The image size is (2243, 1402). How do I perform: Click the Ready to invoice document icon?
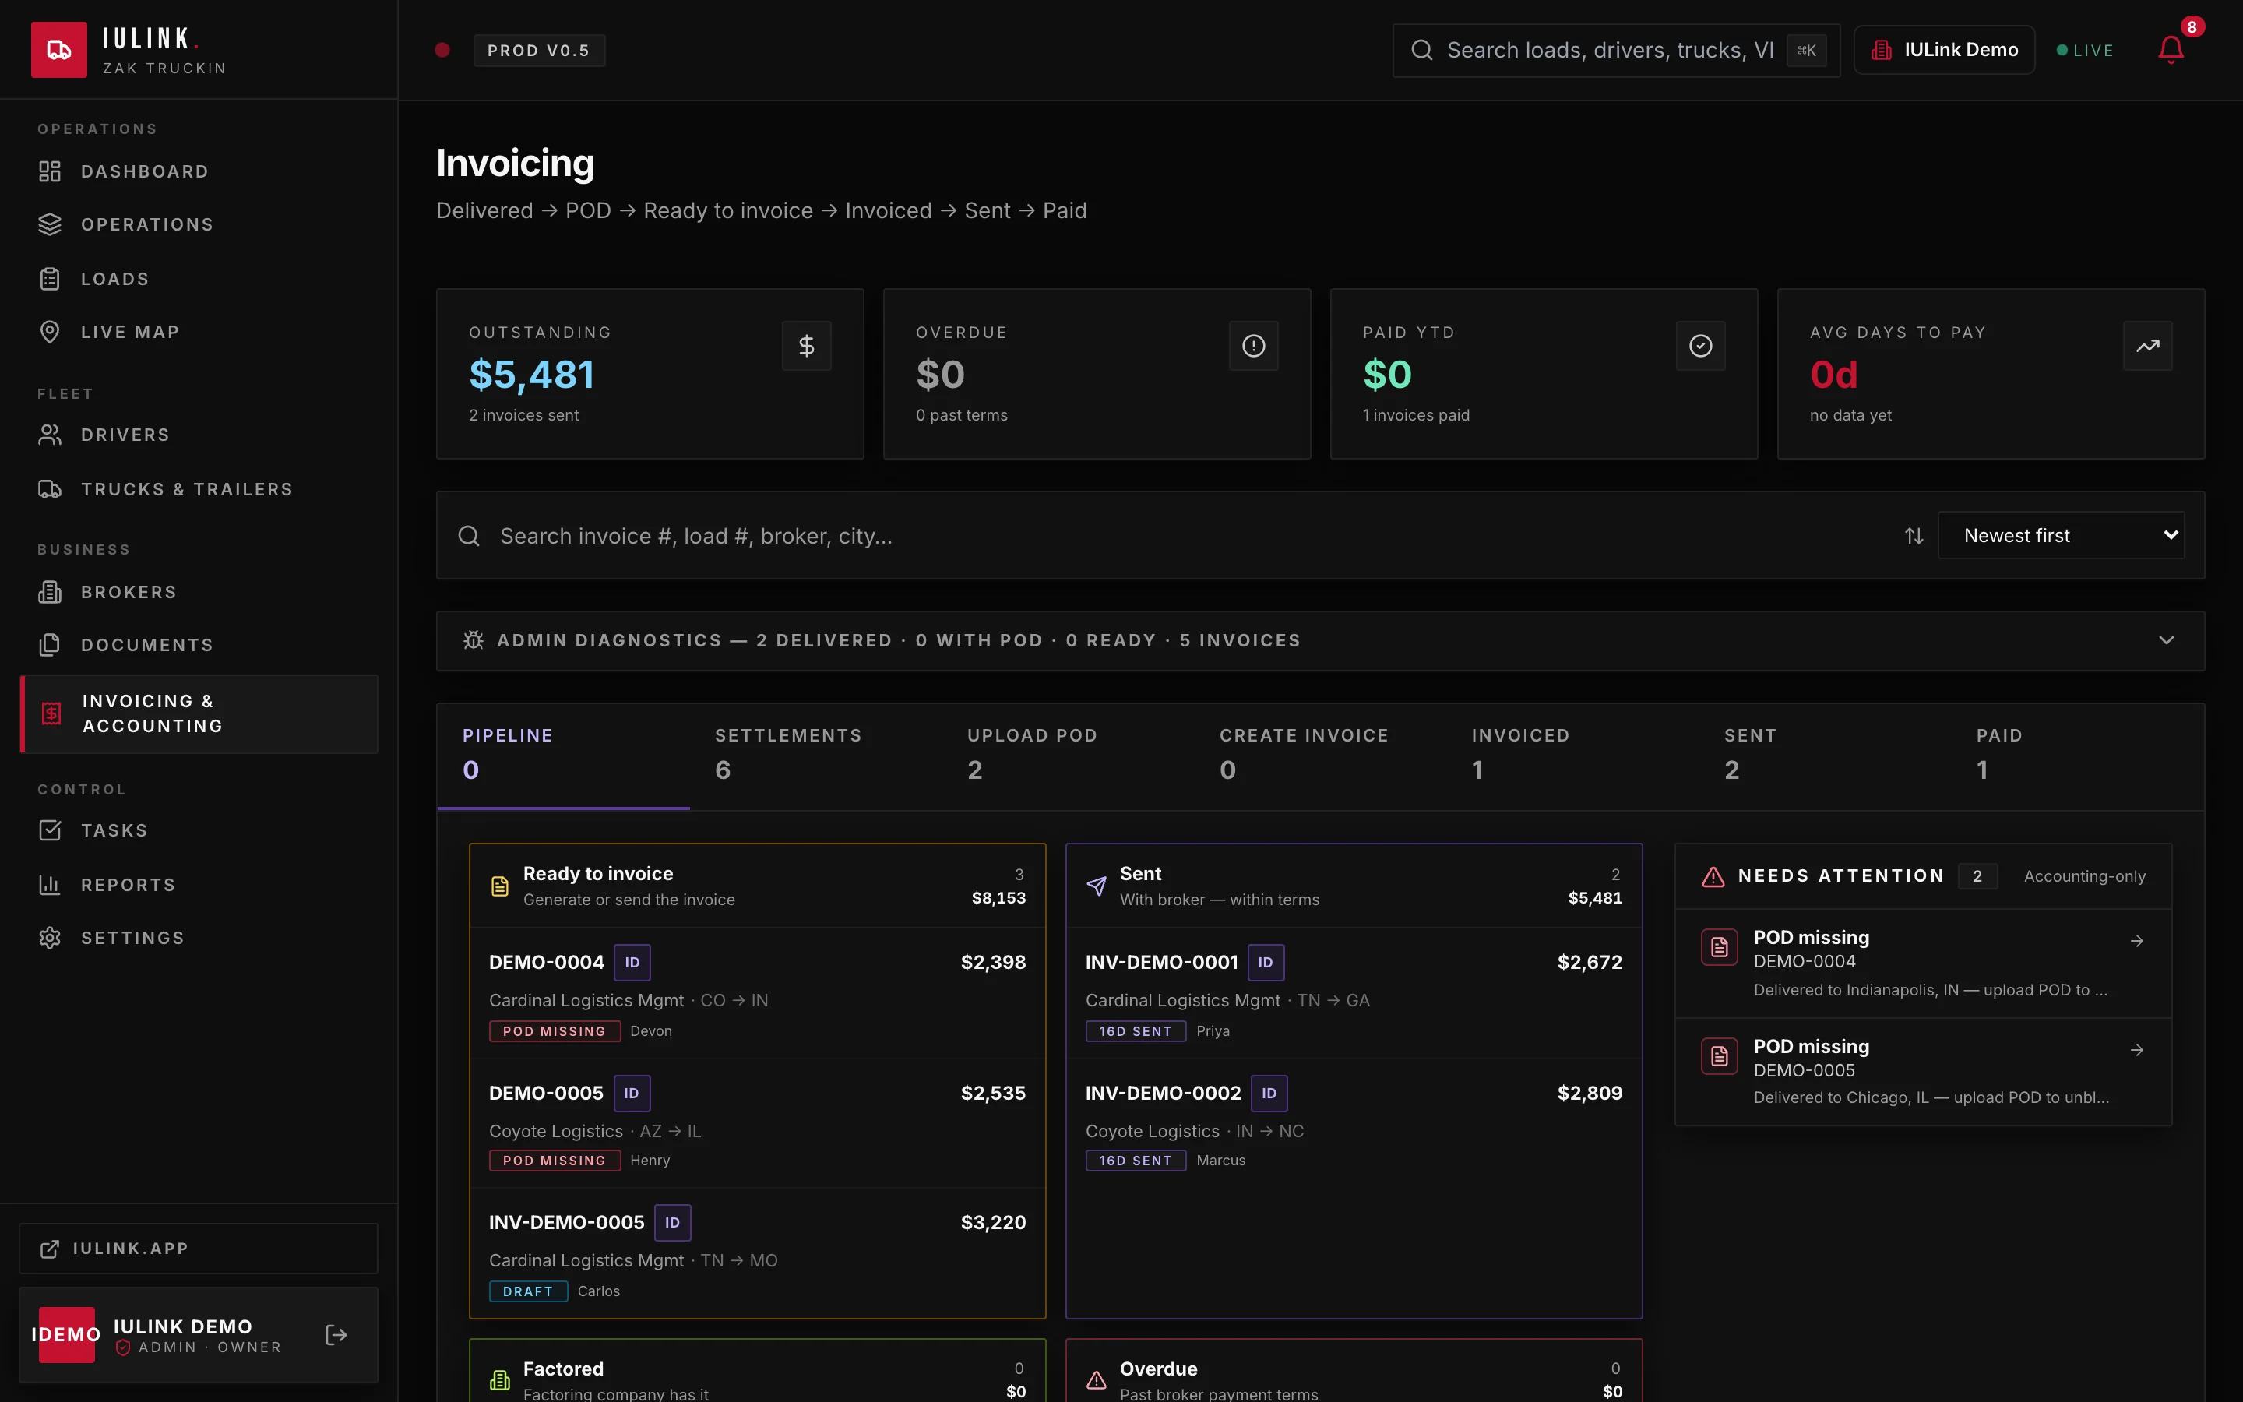(499, 886)
